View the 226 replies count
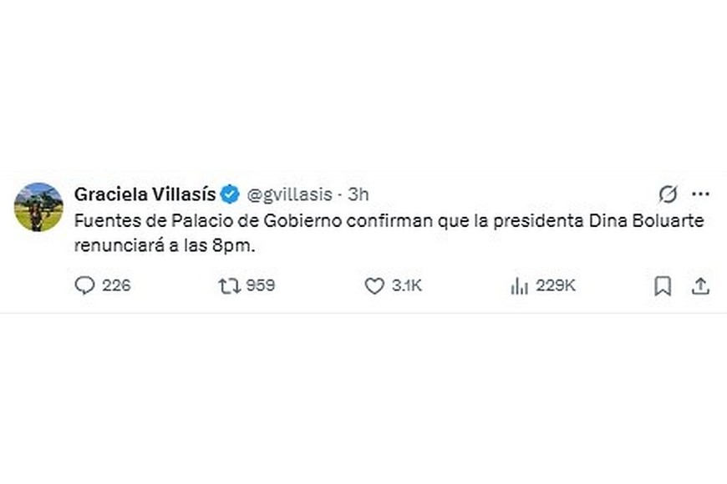 118,285
